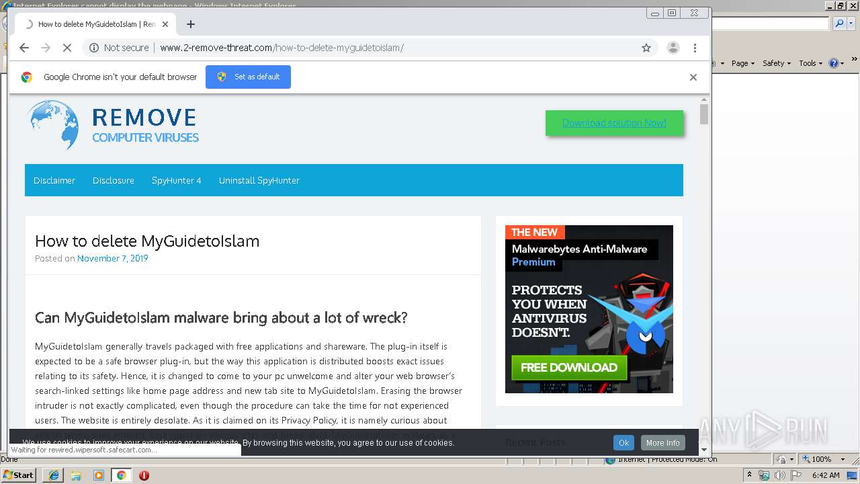Select the How to delete MyGuidetoIslam tab
The width and height of the screenshot is (860, 484).
click(x=96, y=24)
